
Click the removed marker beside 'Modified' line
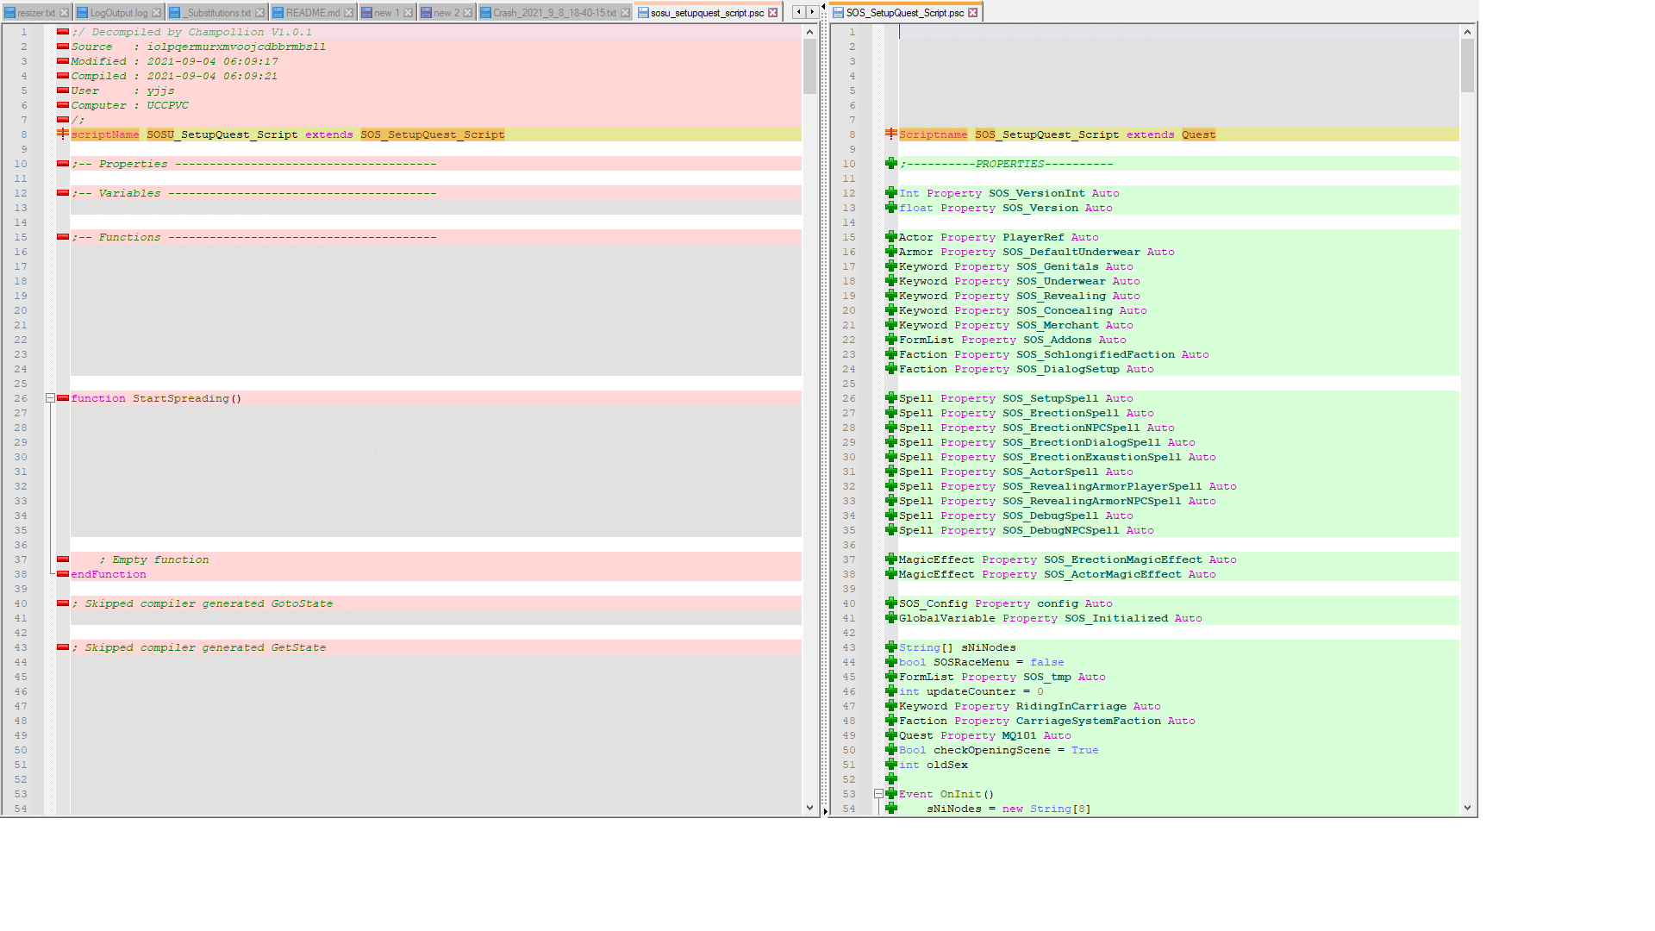tap(63, 60)
